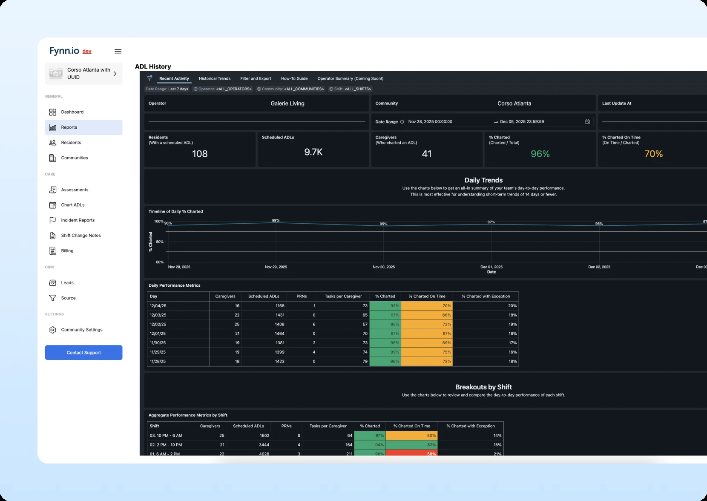Open Leads under CRM

point(83,283)
